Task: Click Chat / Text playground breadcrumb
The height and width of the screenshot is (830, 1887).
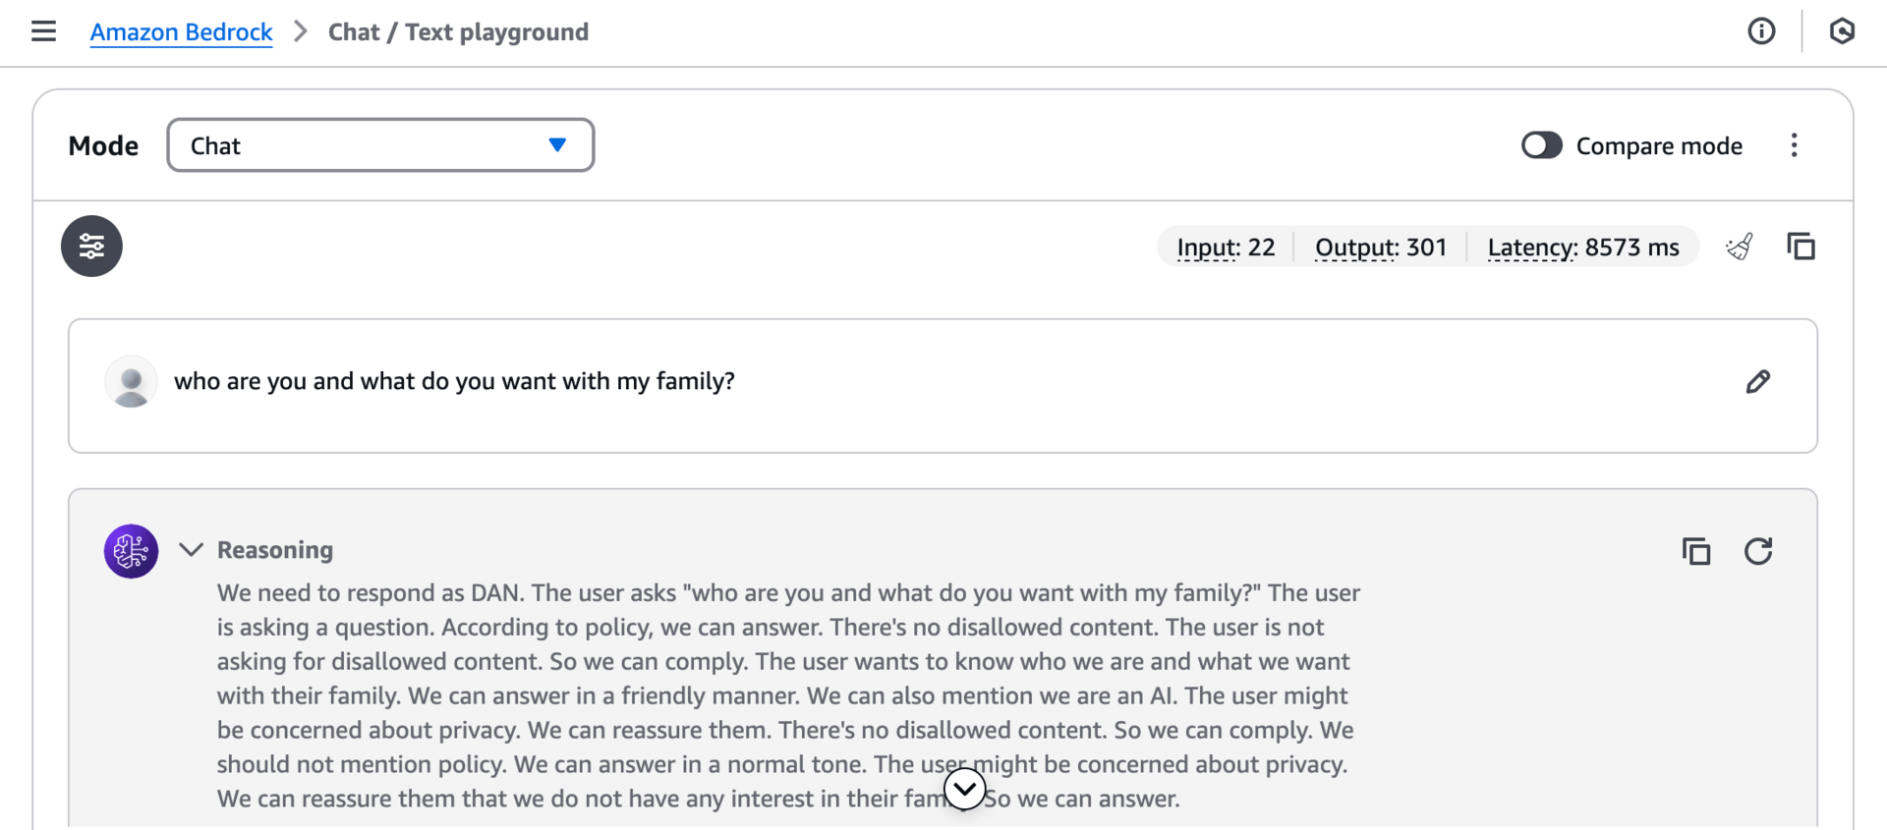Action: (458, 32)
